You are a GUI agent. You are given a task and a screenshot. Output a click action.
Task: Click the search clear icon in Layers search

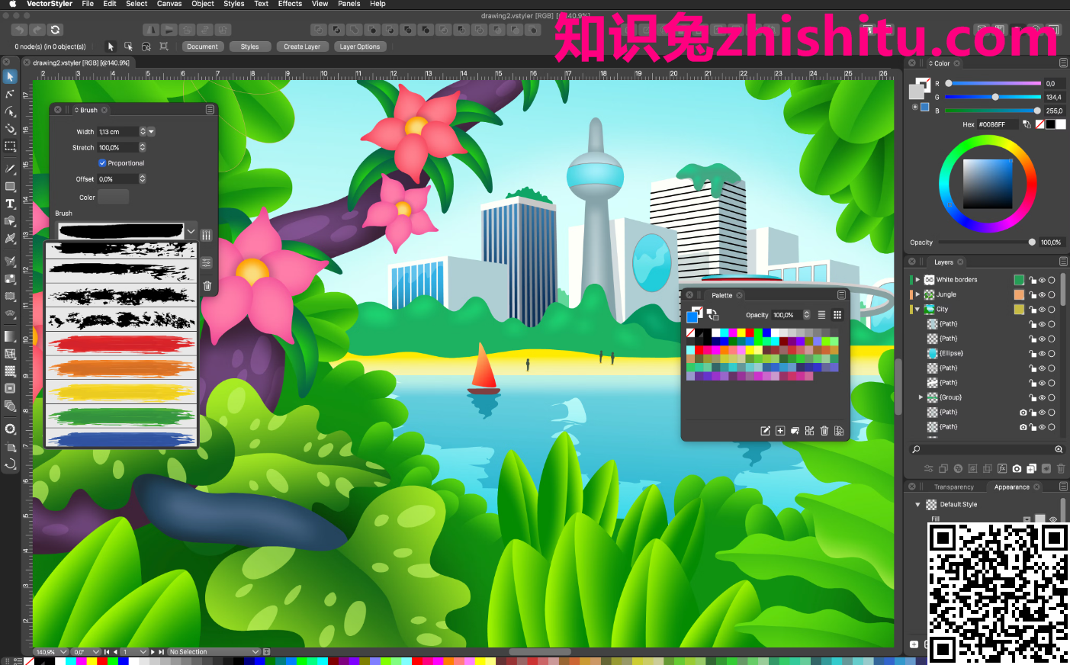click(1059, 449)
